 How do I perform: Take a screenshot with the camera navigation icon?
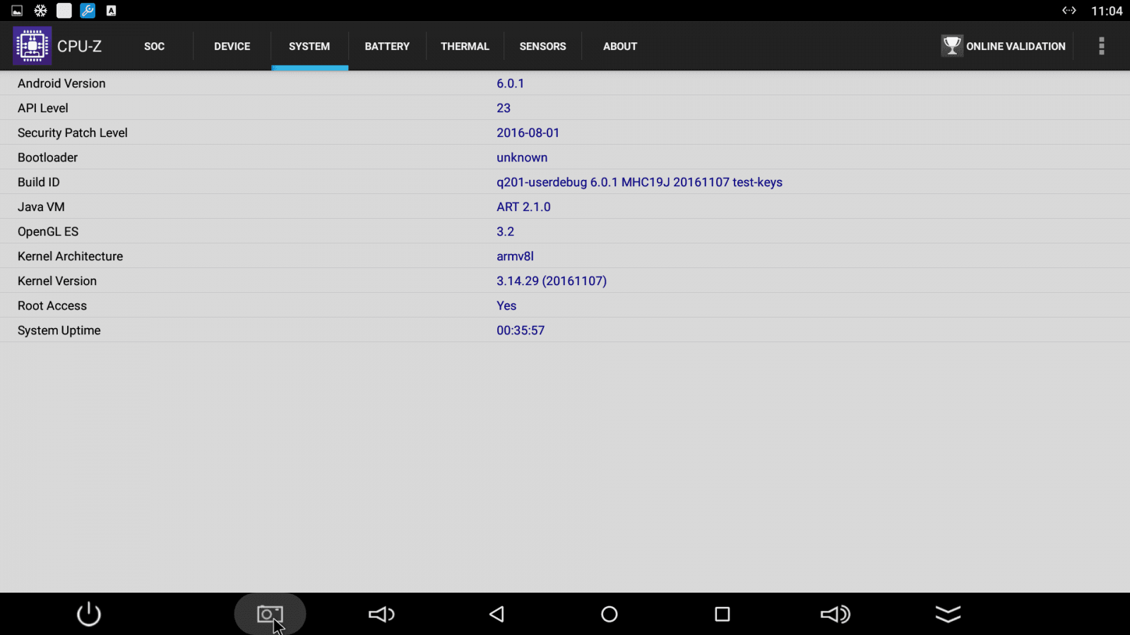[270, 613]
